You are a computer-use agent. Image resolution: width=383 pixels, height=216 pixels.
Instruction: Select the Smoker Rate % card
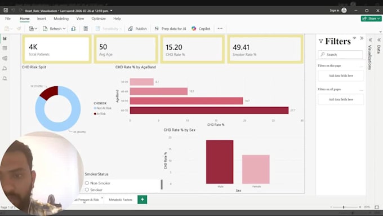pyautogui.click(x=265, y=49)
